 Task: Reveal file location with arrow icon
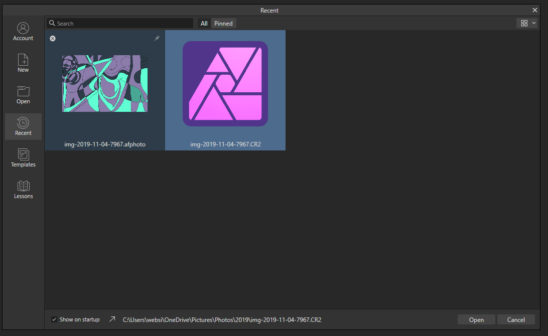pyautogui.click(x=112, y=319)
